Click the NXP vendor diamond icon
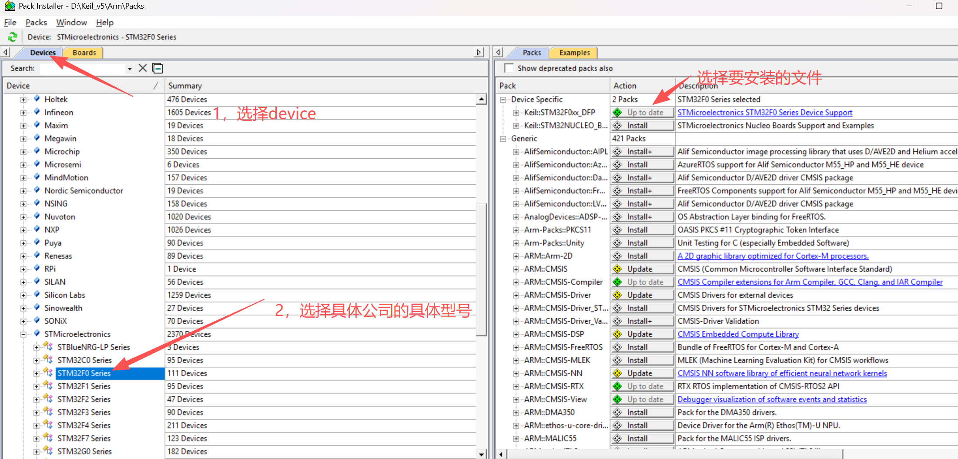958x459 pixels. 37,229
